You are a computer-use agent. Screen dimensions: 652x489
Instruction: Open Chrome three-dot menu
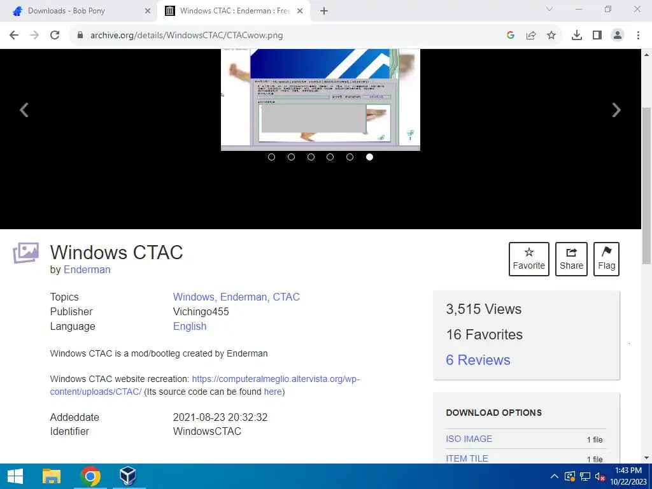638,36
